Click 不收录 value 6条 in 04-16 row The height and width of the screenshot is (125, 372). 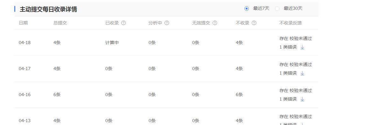(x=239, y=95)
